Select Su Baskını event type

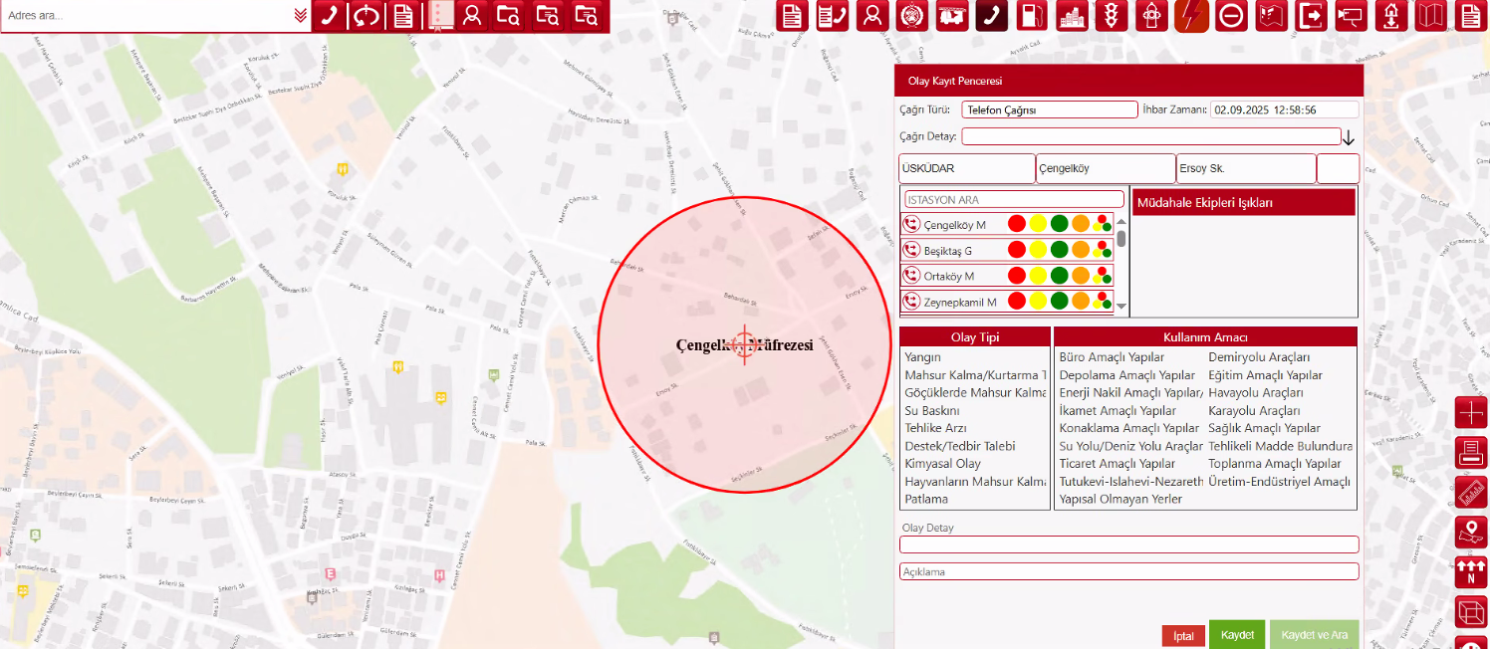[931, 410]
